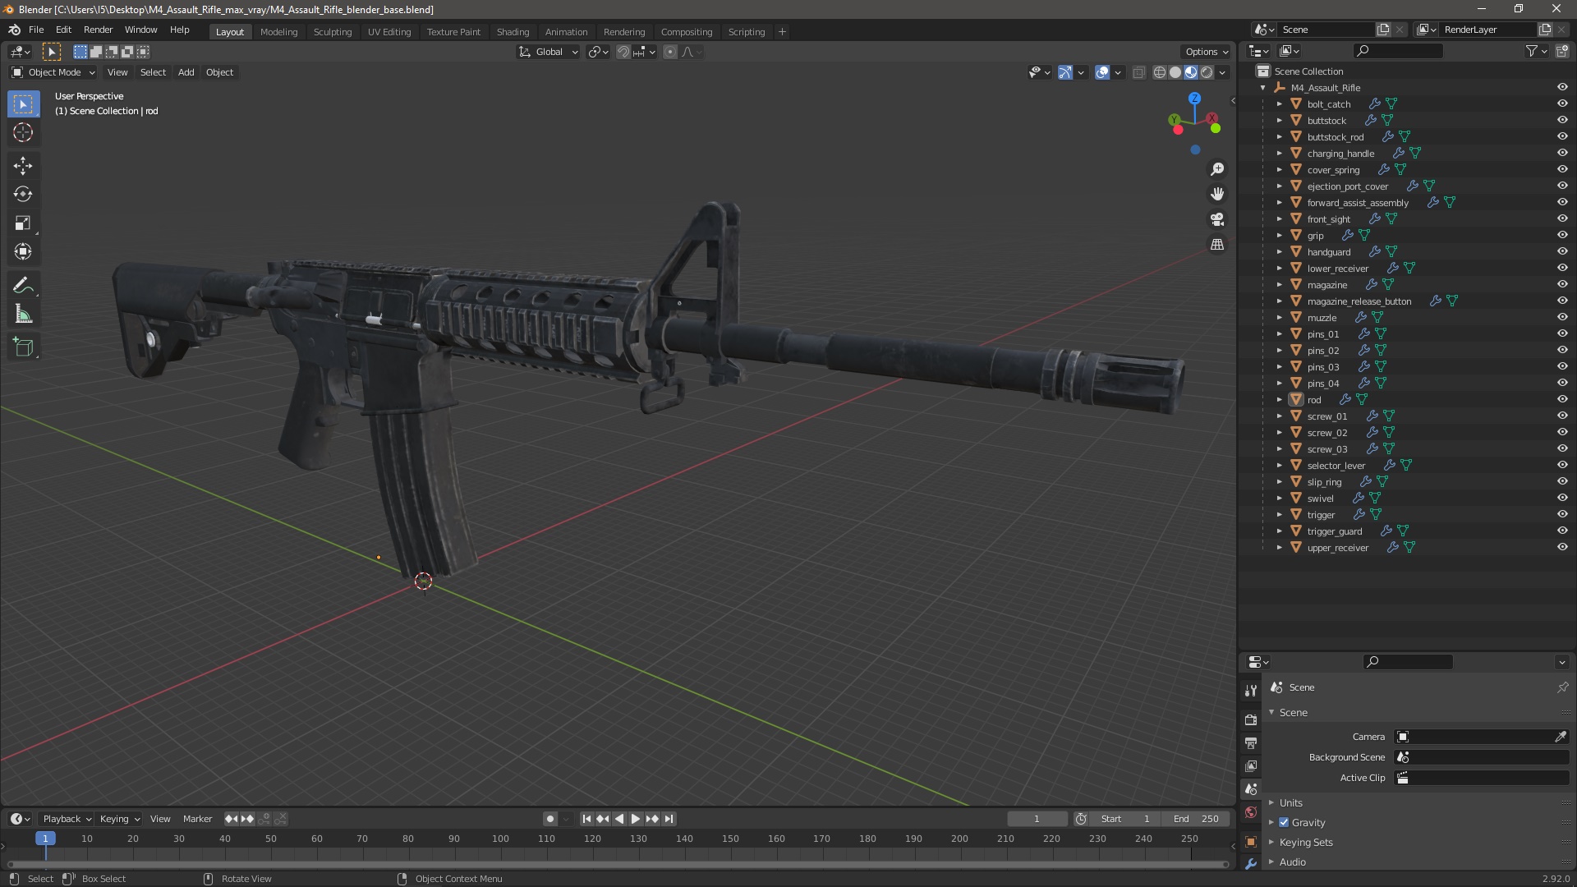Open the File menu
This screenshot has height=887, width=1577.
(36, 30)
